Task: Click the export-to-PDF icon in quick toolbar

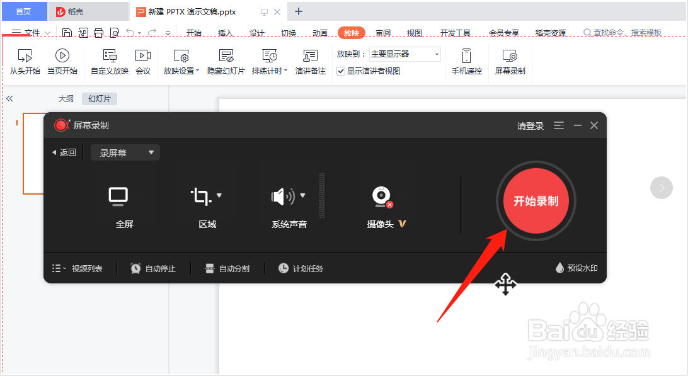Action: coord(83,33)
